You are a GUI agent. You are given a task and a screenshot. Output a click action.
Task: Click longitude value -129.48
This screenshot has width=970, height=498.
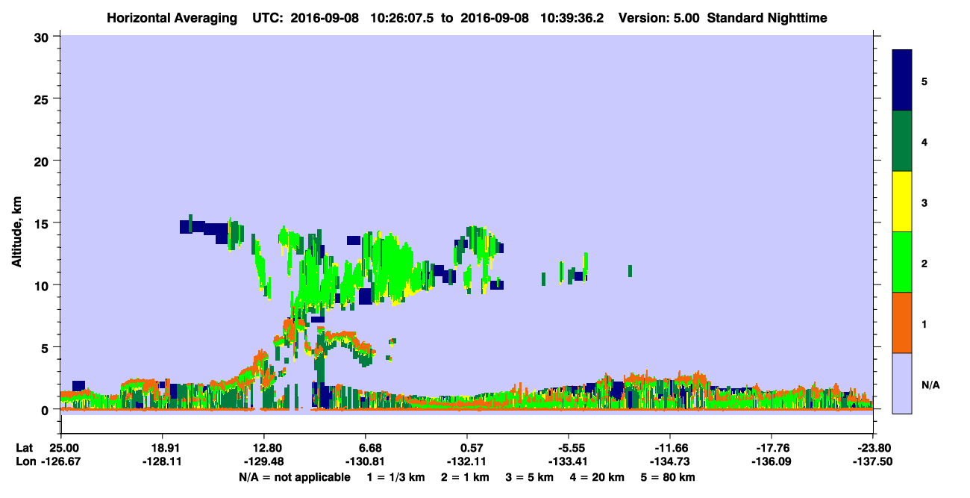coord(263,462)
